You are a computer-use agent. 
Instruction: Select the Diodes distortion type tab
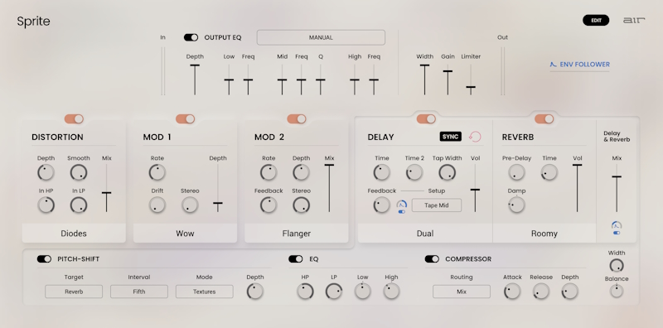(74, 234)
